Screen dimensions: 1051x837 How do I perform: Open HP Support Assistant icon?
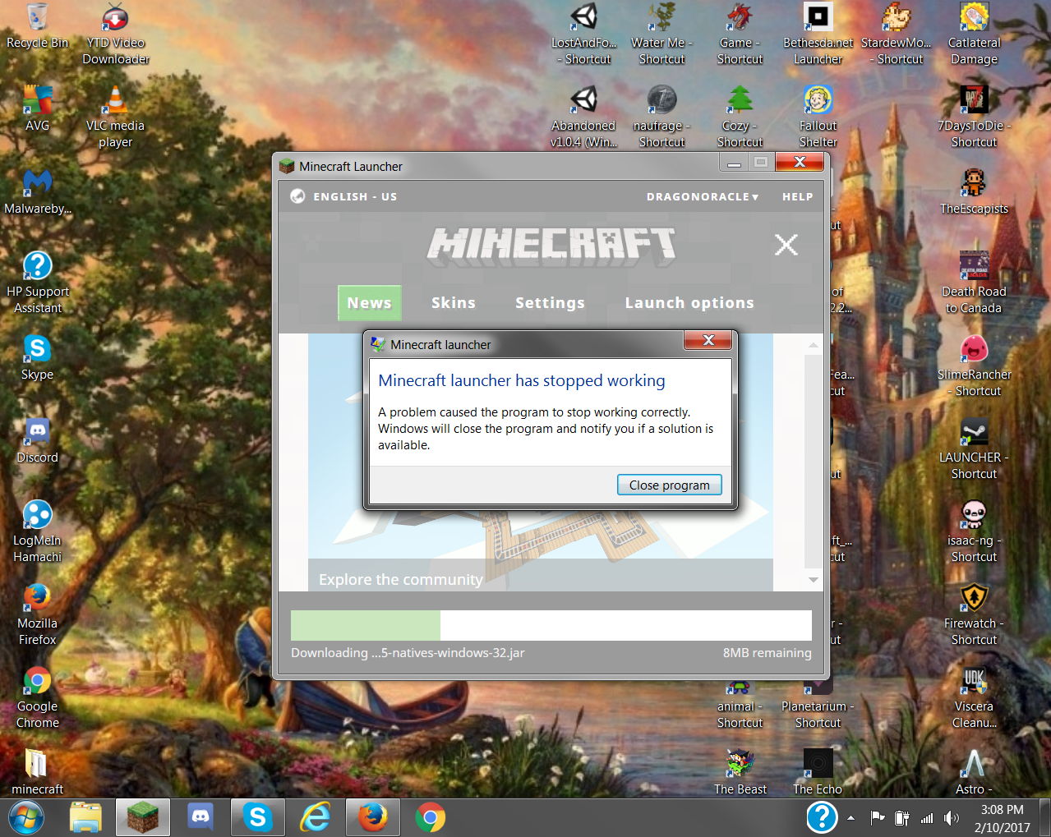[37, 283]
